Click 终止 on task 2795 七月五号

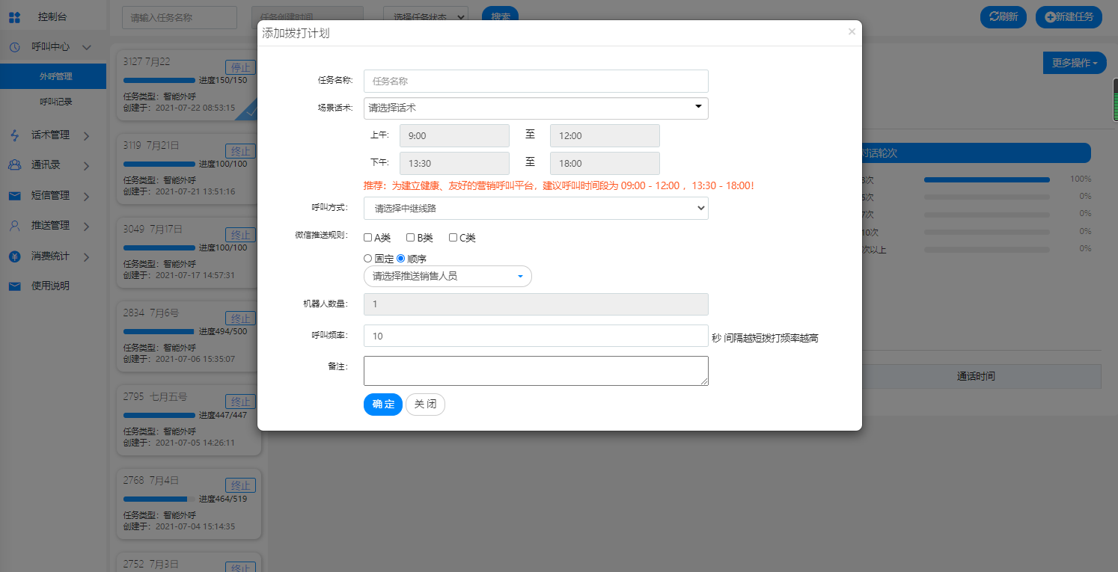tap(241, 402)
